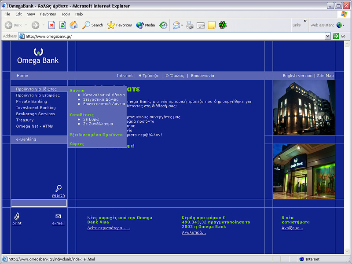Open the Mail button dropdown arrow
This screenshot has height=264, width=352.
pos(182,25)
